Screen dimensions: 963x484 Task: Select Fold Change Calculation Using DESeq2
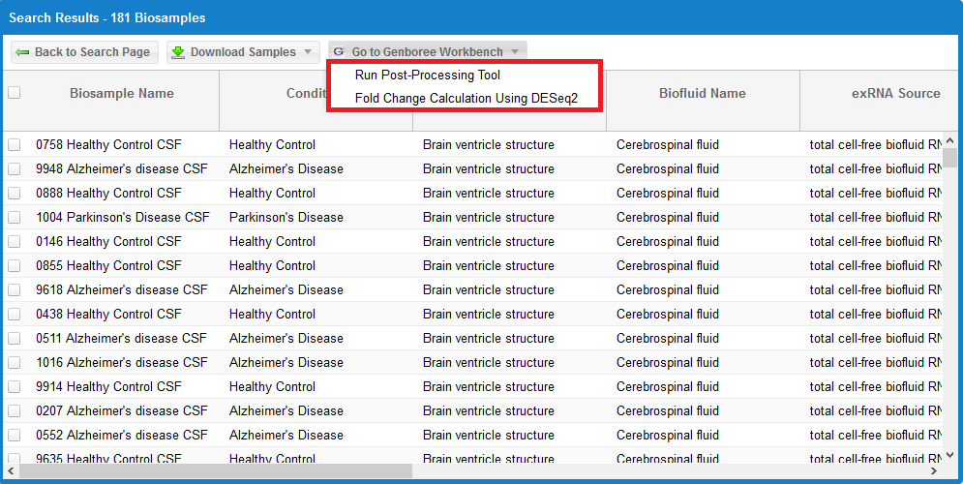click(x=466, y=98)
